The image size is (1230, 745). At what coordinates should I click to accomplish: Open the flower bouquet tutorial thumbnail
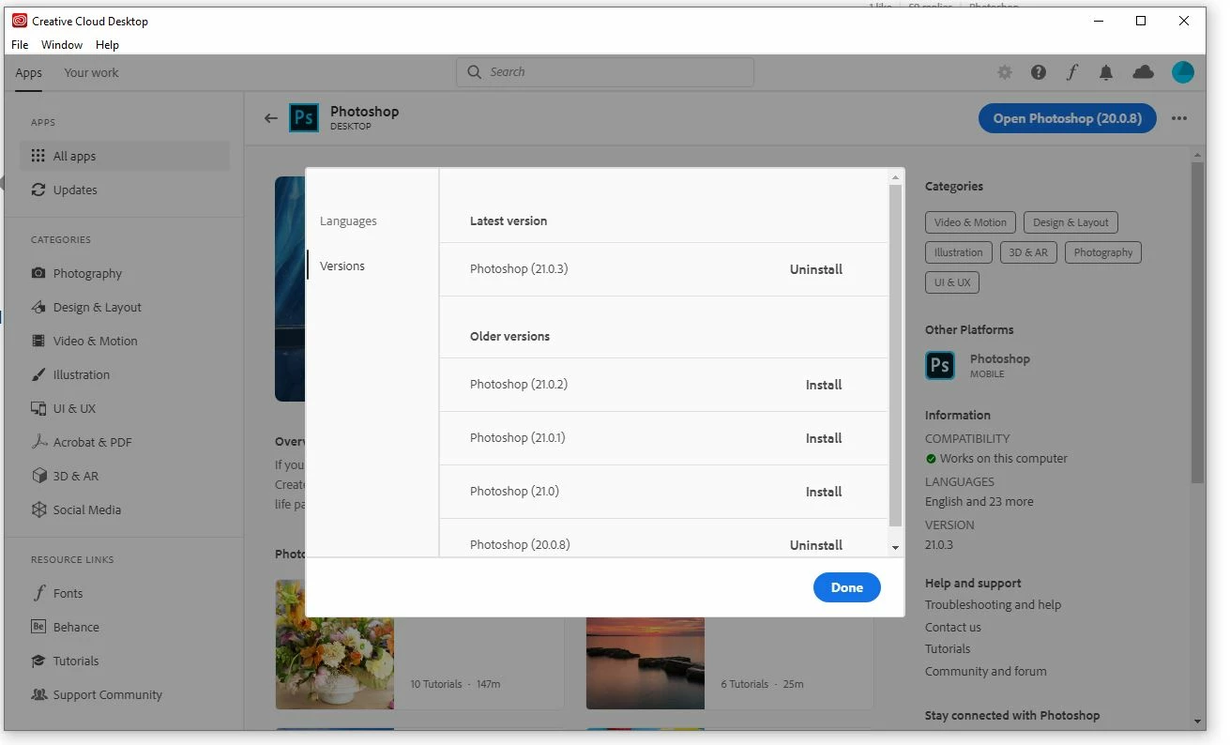(335, 645)
